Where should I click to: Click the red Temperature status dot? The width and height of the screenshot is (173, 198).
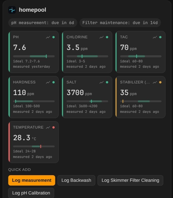coord(54,128)
